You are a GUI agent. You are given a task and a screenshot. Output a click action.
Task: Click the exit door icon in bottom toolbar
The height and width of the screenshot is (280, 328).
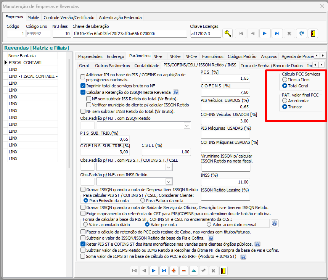pyautogui.click(x=223, y=270)
